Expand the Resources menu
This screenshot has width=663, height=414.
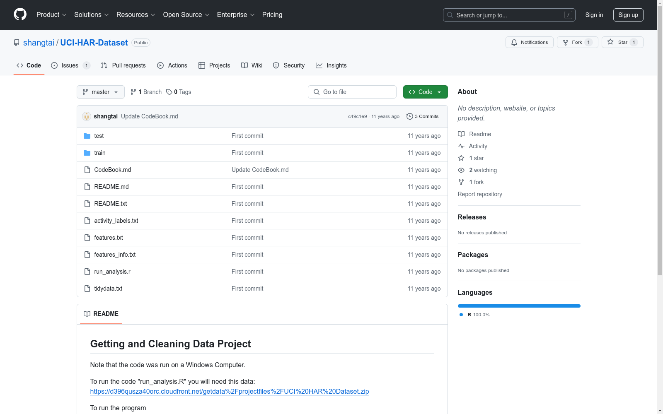136,15
